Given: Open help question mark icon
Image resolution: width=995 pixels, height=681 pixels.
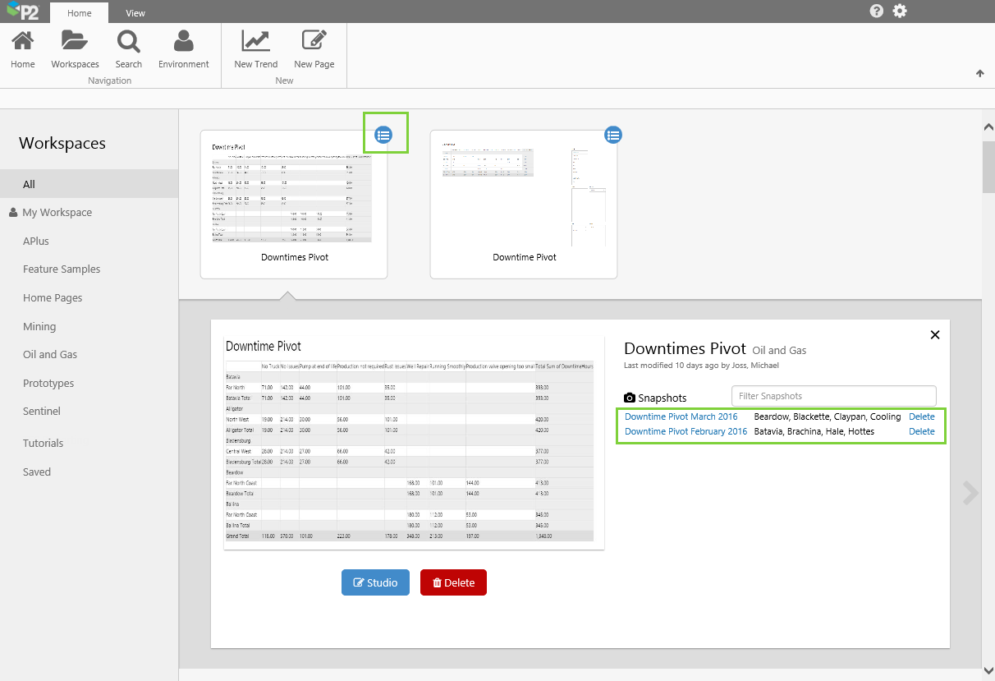Looking at the screenshot, I should point(877,11).
